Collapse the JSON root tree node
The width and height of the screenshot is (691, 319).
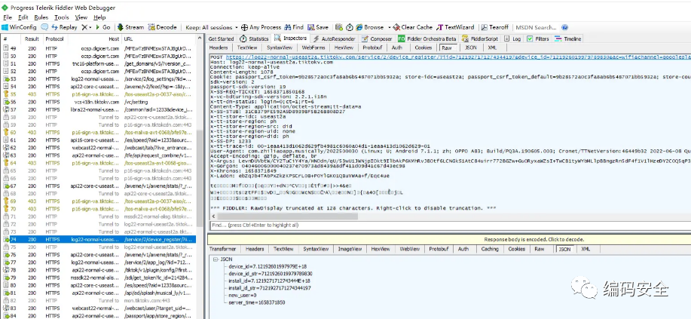pos(215,259)
